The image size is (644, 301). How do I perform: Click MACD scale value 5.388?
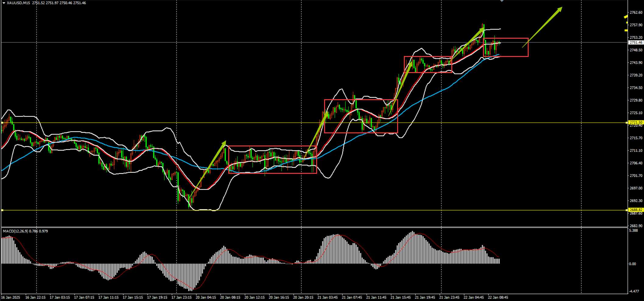coord(633,231)
